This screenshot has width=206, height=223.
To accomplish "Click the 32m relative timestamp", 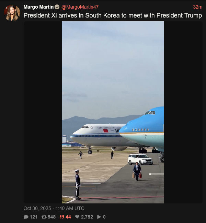I will click(x=198, y=7).
